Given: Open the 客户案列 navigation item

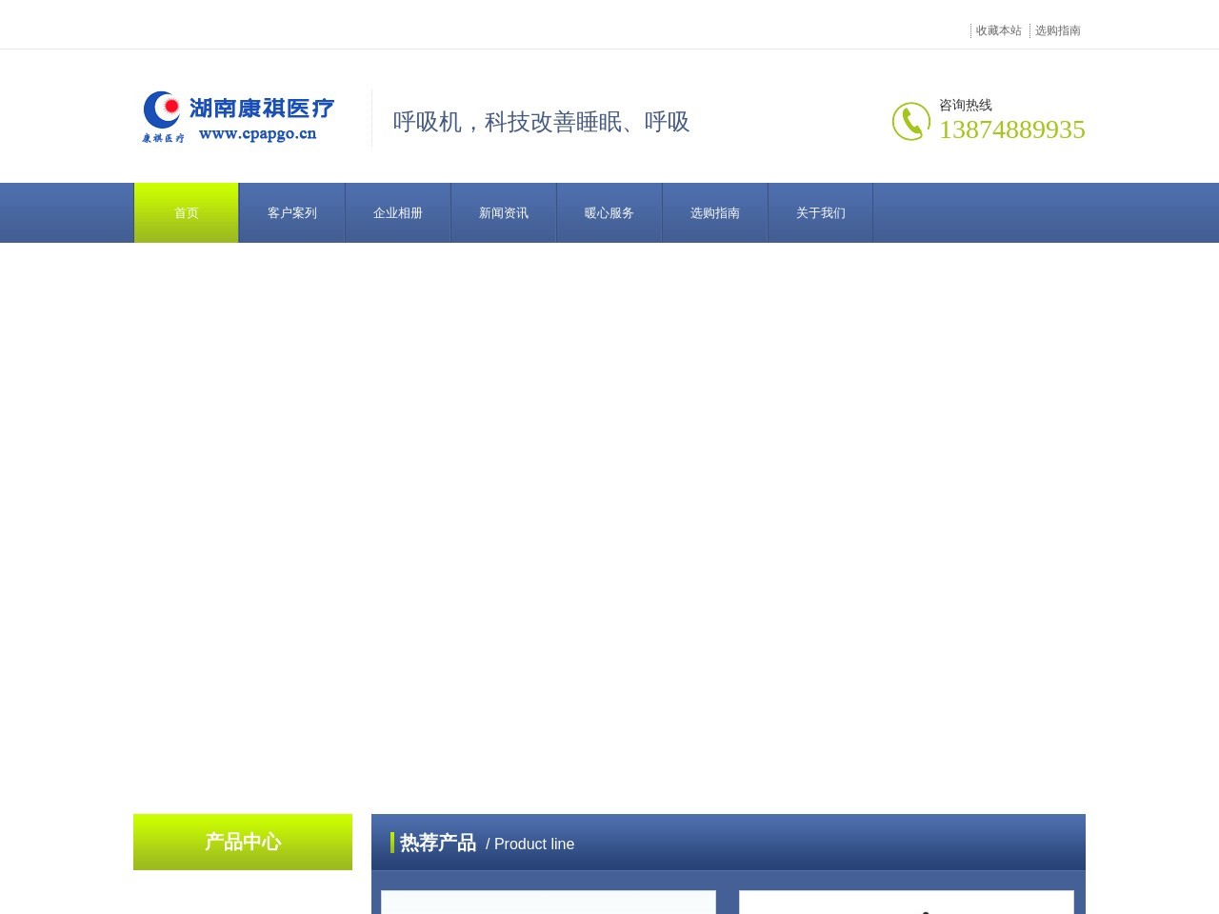Looking at the screenshot, I should click(291, 213).
